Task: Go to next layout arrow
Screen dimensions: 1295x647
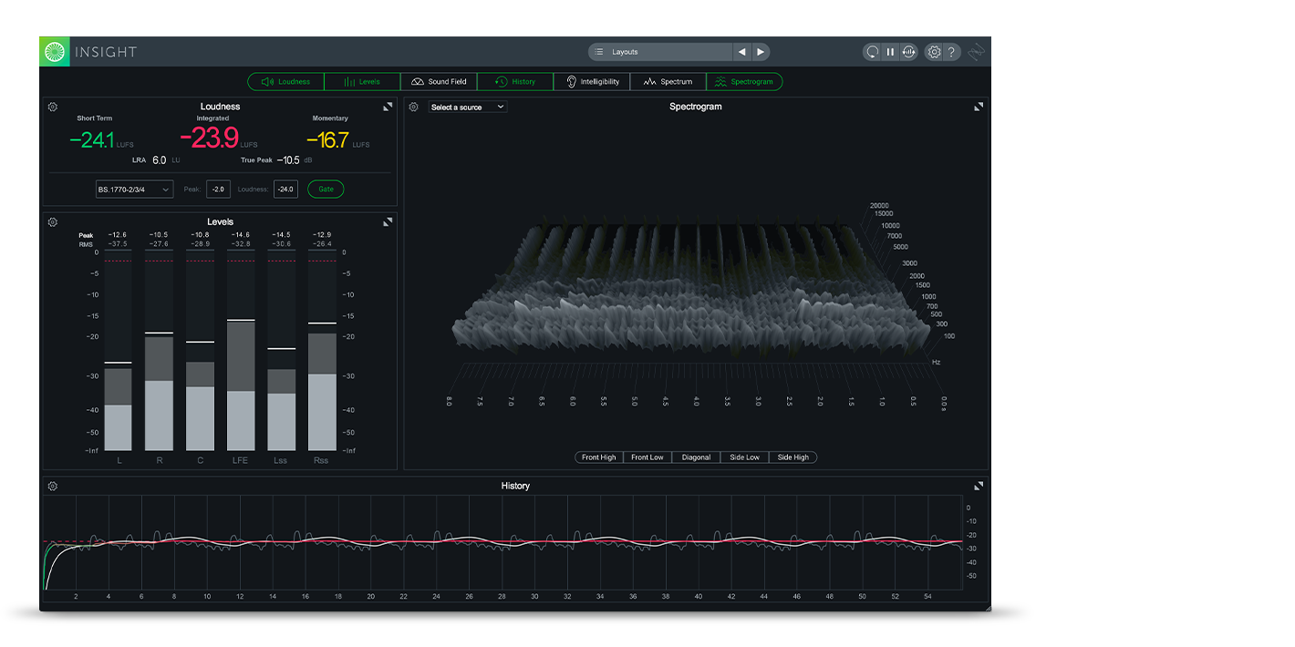Action: click(761, 52)
